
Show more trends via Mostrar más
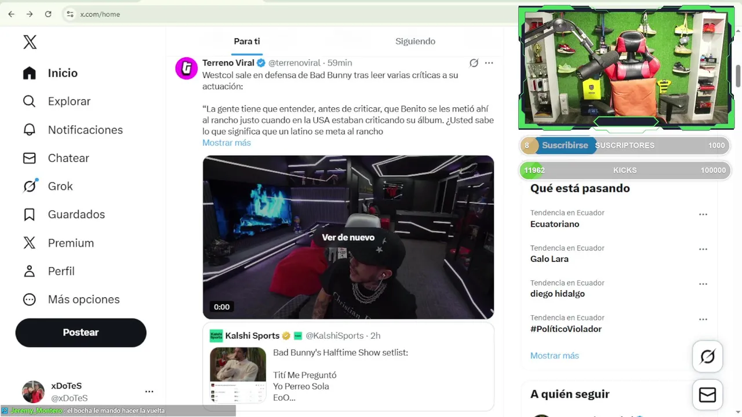coord(555,356)
